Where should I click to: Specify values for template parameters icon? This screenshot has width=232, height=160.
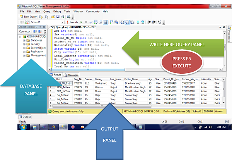pos(159,22)
